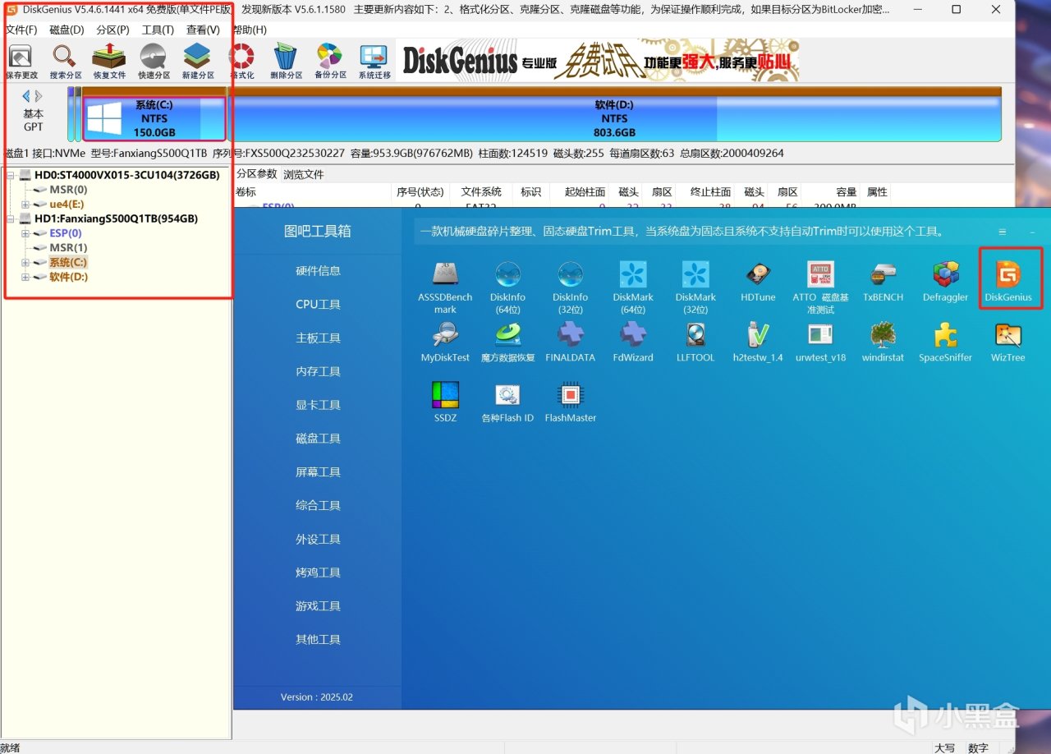
Task: Expand the ESP(0) partition tree node
Action: tap(25, 233)
